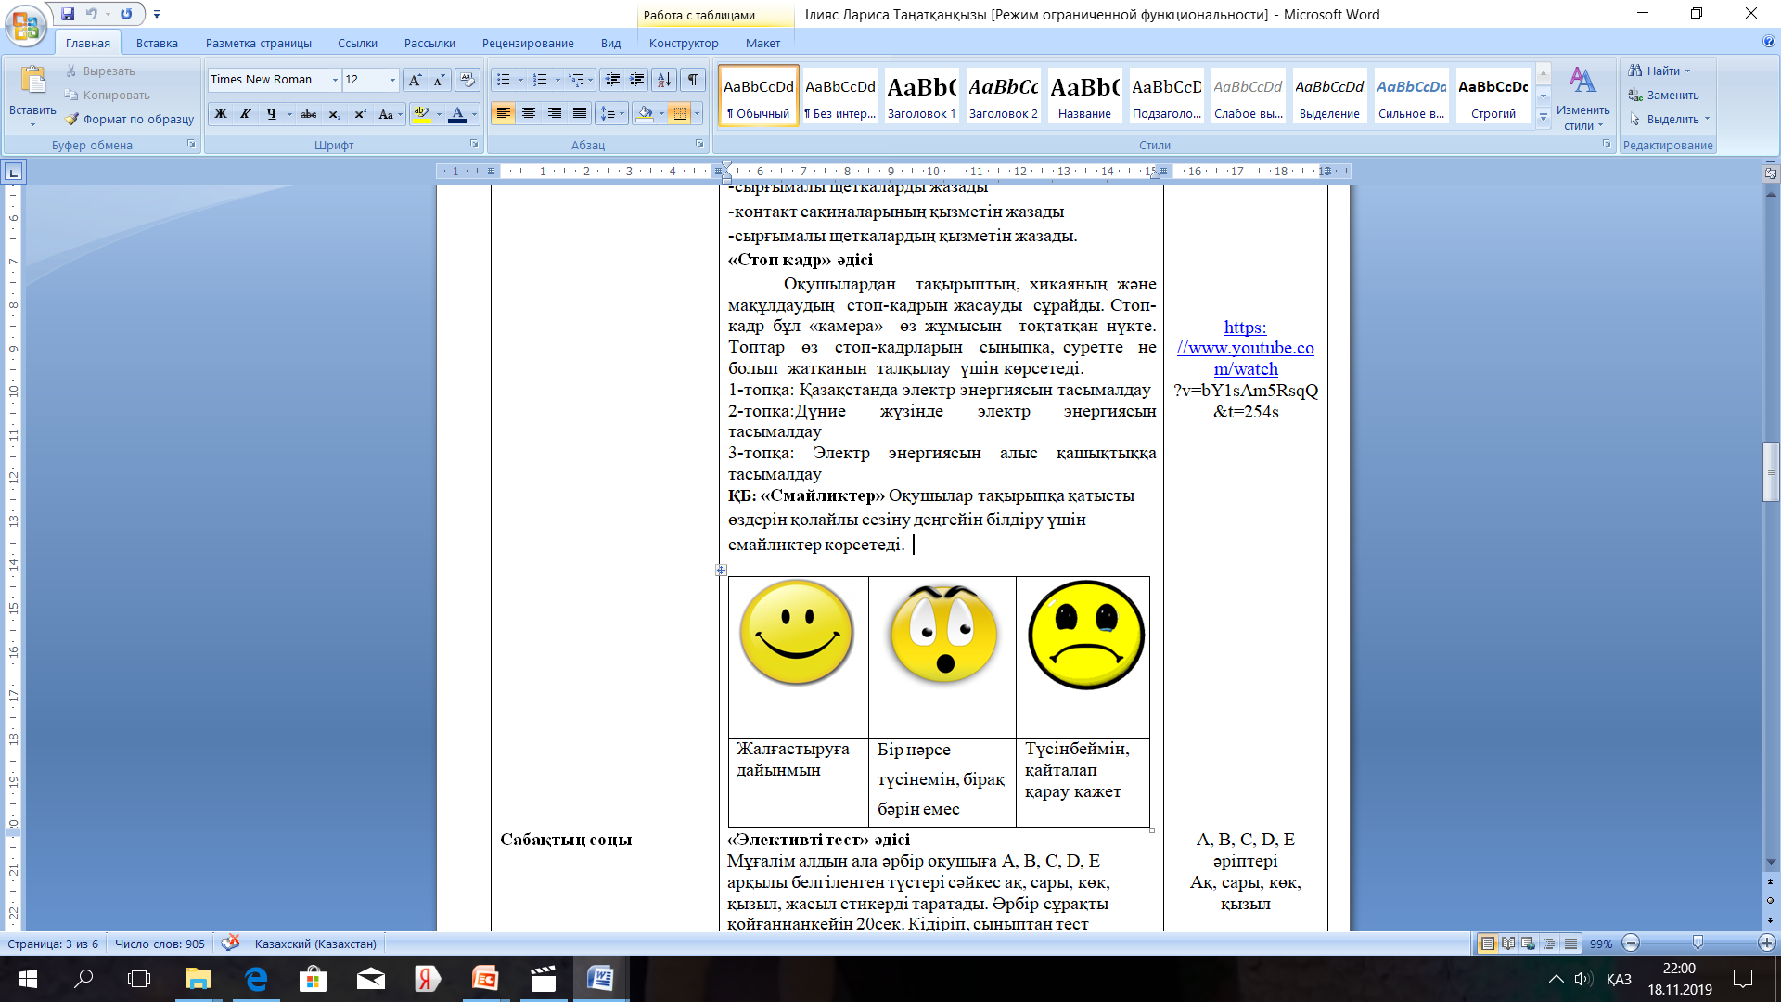Image resolution: width=1781 pixels, height=1002 pixels.
Task: Switch to the Вставка tab
Action: [x=157, y=43]
